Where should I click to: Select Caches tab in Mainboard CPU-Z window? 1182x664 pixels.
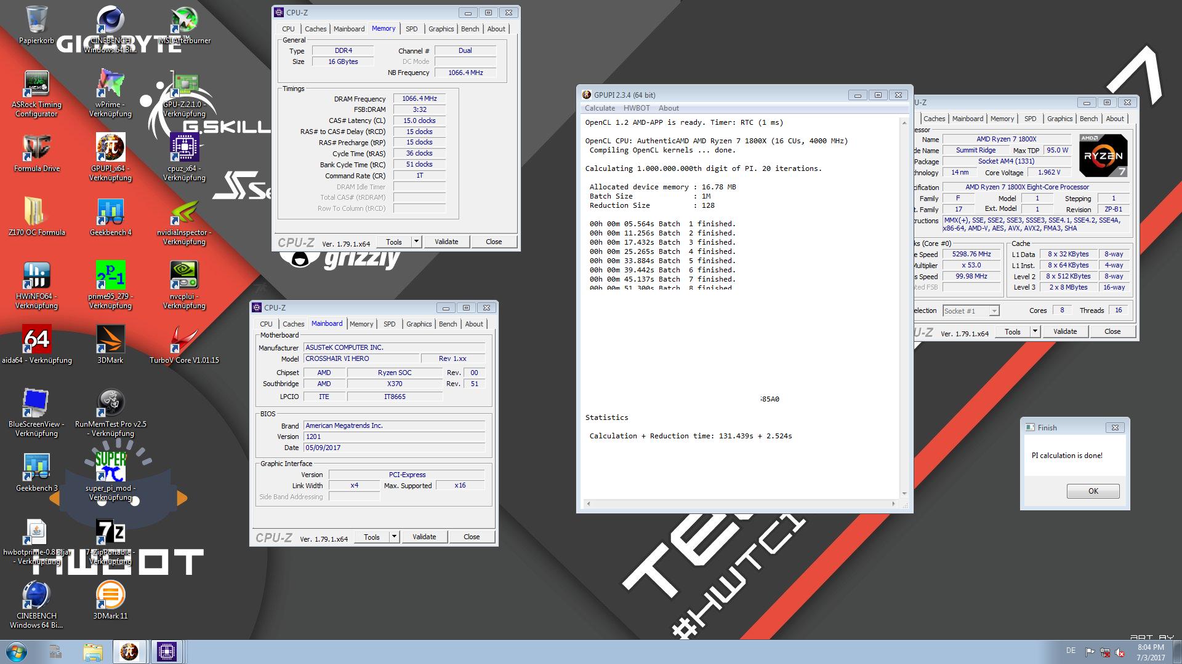coord(293,324)
